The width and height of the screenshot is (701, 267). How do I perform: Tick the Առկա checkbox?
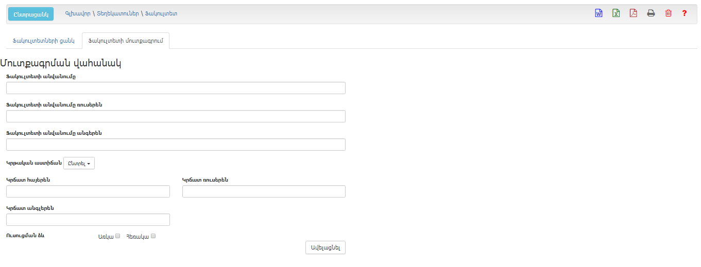tap(117, 236)
